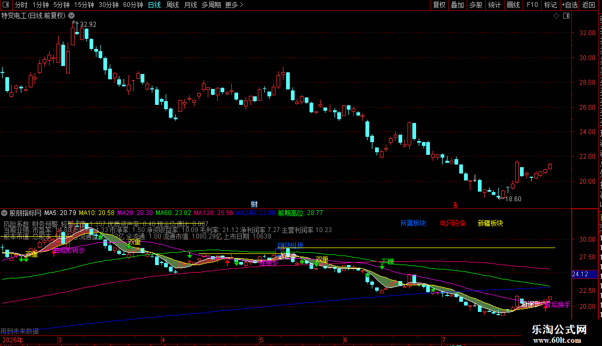Expand the 更多 periods chevron
602x346 pixels.
241,5
